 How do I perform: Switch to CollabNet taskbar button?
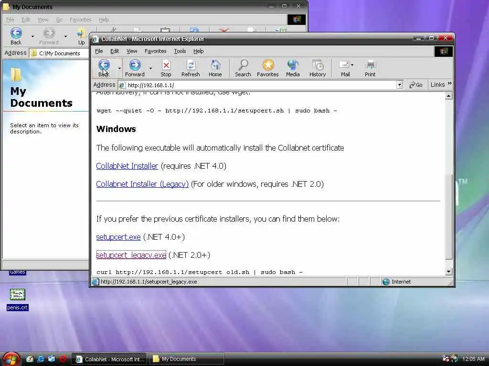110,359
